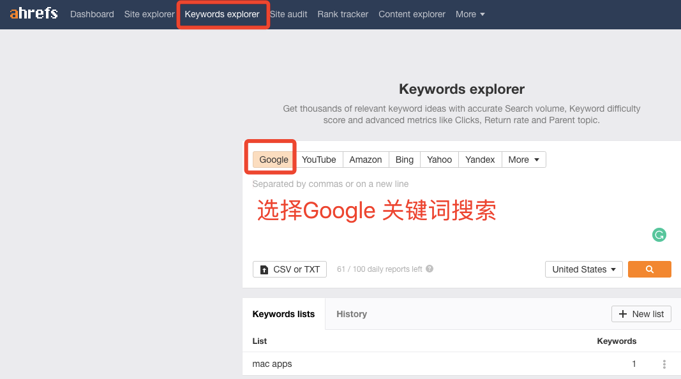Open options menu for mac apps list
The height and width of the screenshot is (379, 681).
coord(664,364)
